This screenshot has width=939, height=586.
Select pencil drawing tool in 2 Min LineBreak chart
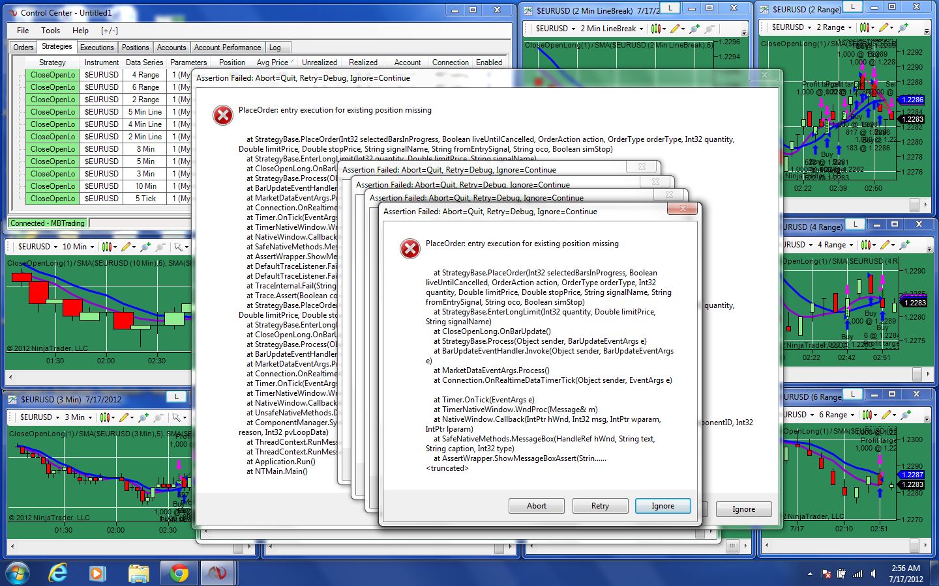677,29
